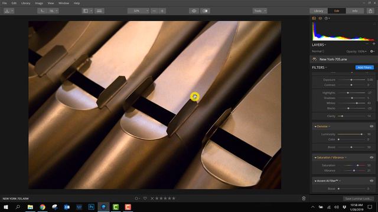The image size is (378, 212).
Task: Click the go-back-to-gallery arrow button
Action: tap(42, 11)
